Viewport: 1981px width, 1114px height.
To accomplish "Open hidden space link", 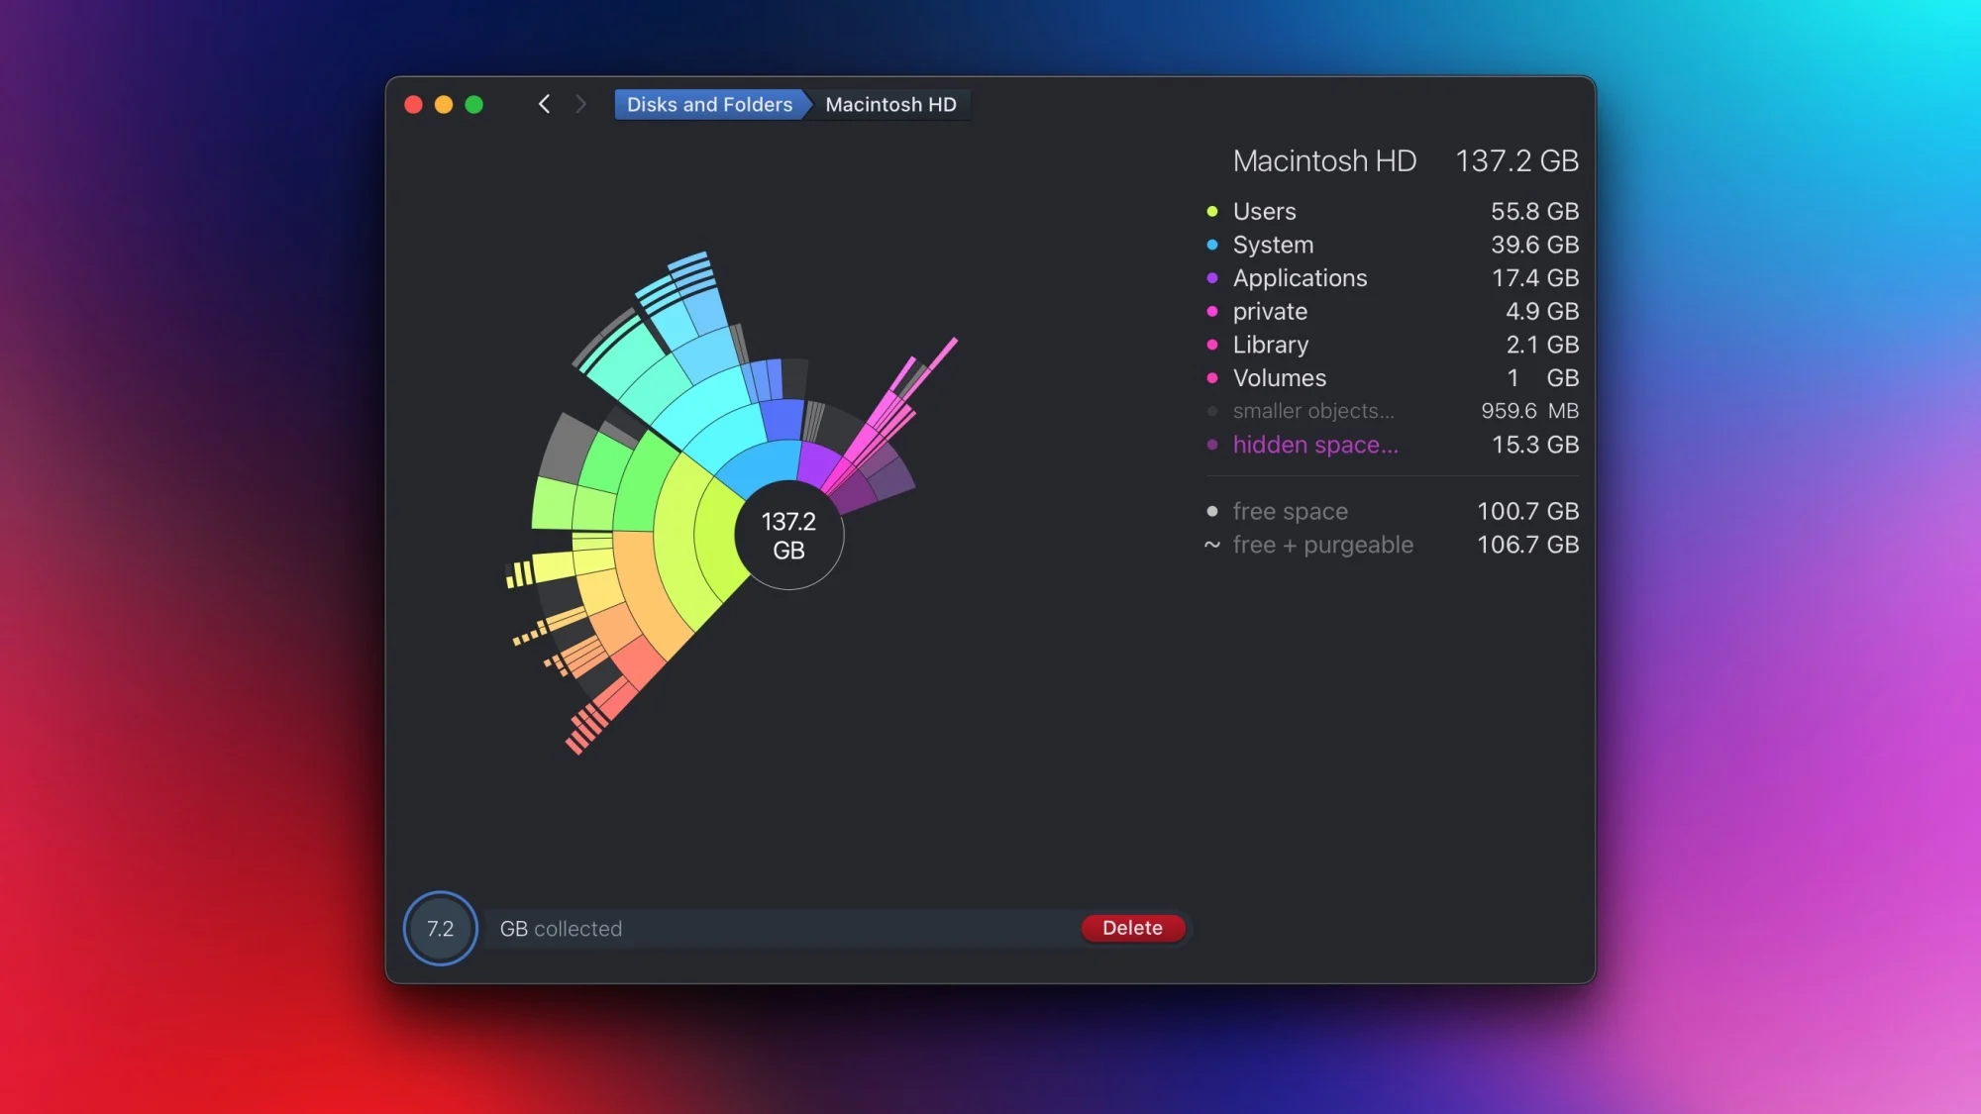I will coord(1315,446).
